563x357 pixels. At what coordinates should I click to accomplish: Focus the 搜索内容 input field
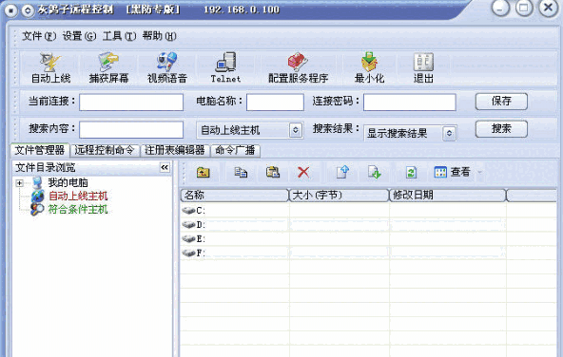pos(131,129)
